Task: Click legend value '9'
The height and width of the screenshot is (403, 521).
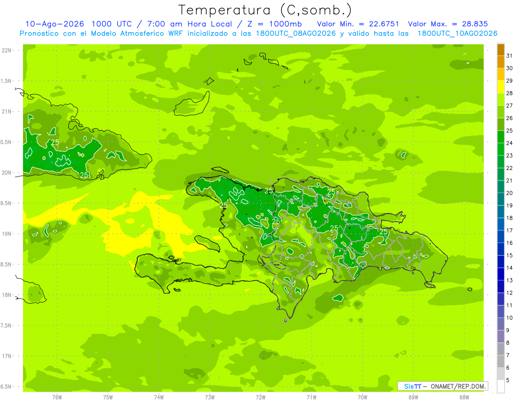Action: pyautogui.click(x=508, y=330)
